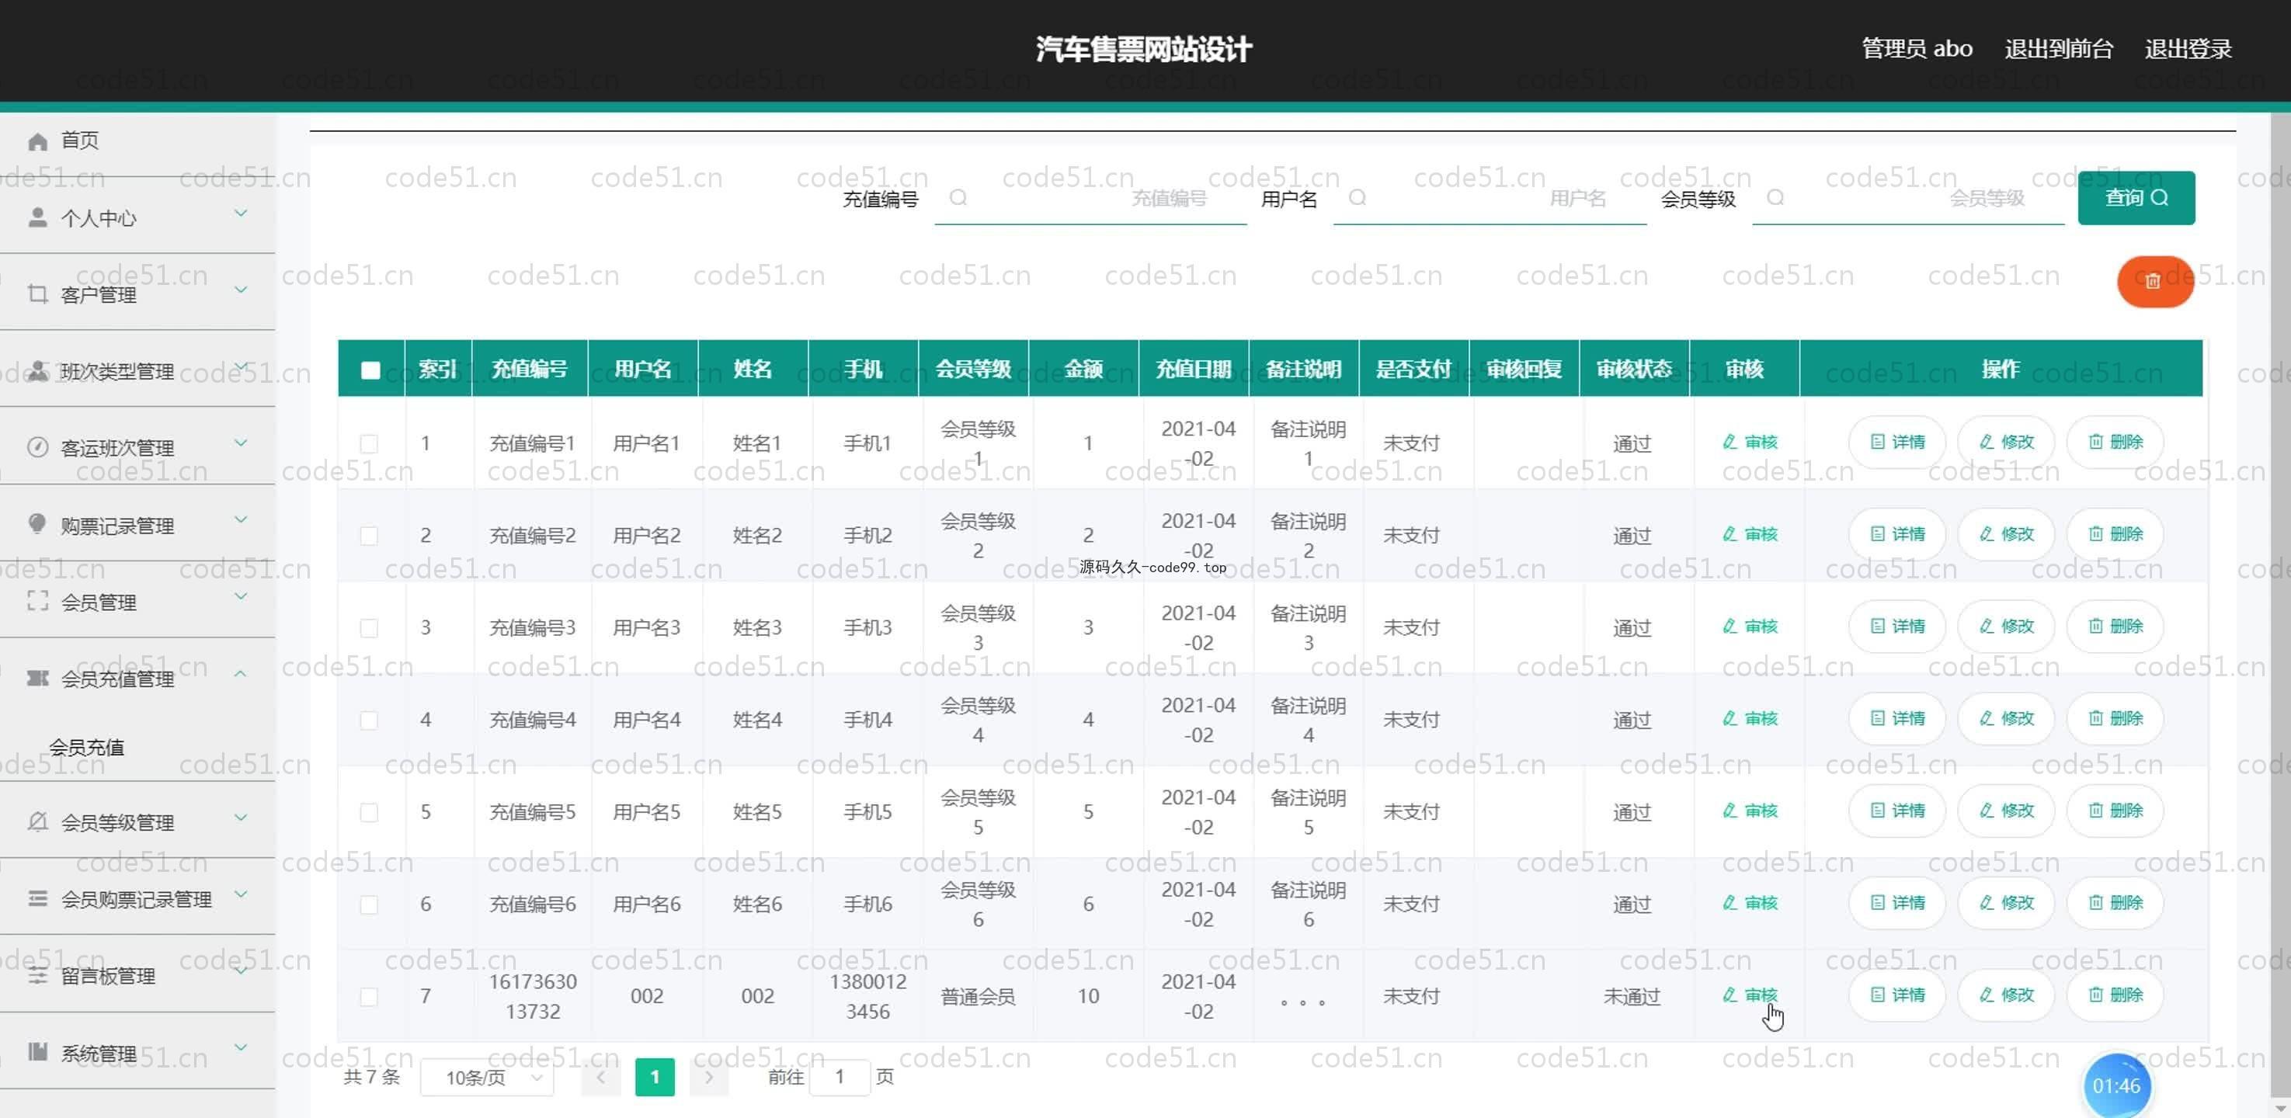
Task: Toggle the select-all checkbox in table header
Action: pos(371,369)
